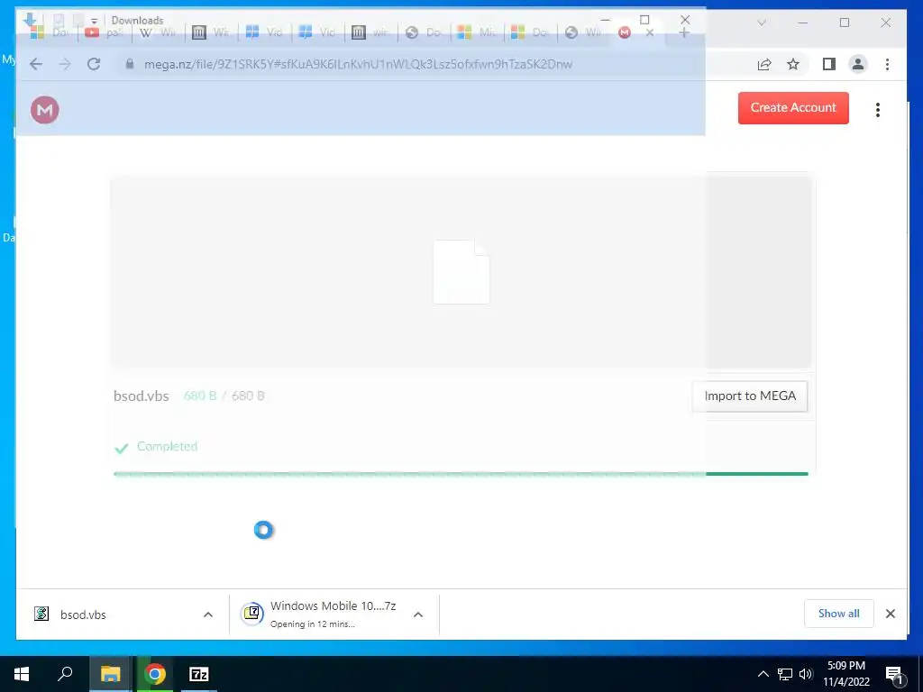The width and height of the screenshot is (923, 692).
Task: Close the downloads bar with the X
Action: pyautogui.click(x=890, y=614)
